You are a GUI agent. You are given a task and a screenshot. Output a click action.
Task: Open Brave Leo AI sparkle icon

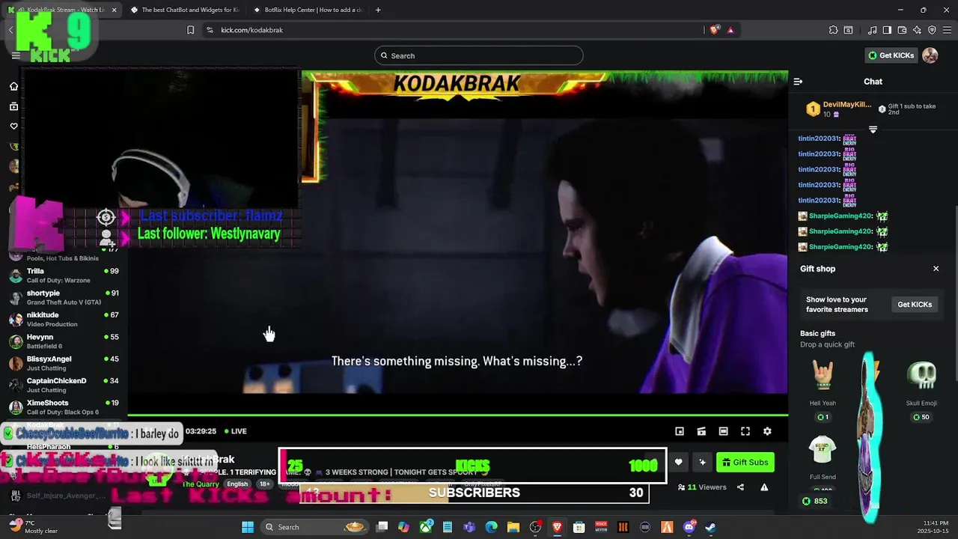coord(917,30)
